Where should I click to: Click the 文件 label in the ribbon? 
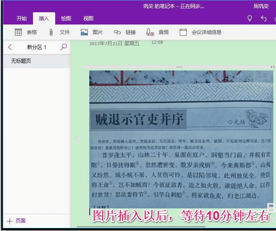(x=65, y=32)
